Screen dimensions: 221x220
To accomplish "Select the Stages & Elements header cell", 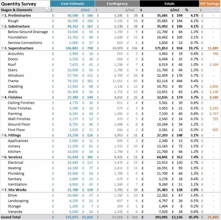I will 16,10.
